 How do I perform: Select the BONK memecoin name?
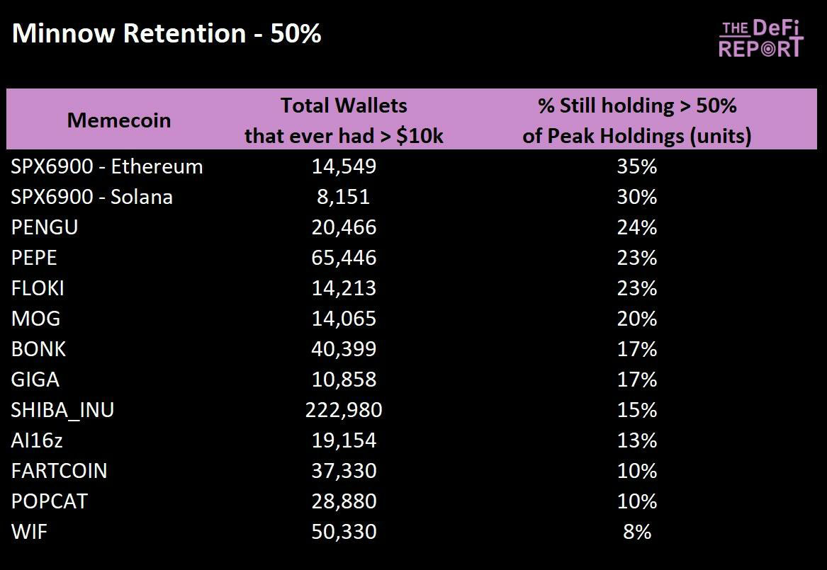click(x=39, y=349)
